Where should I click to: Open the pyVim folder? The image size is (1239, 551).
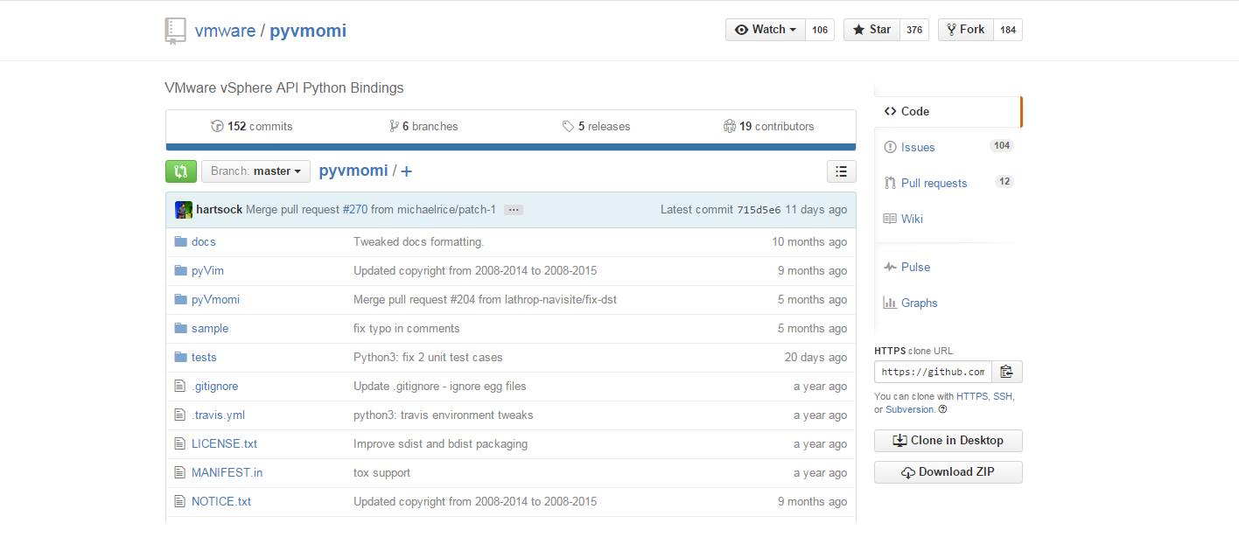click(x=207, y=270)
